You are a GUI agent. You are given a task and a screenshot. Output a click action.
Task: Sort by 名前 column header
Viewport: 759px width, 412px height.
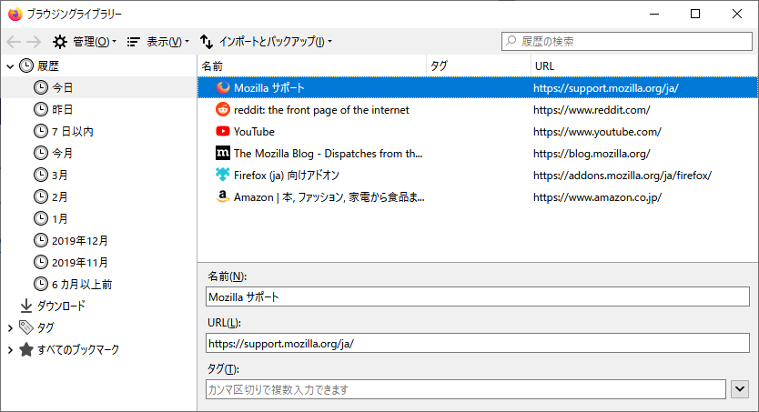312,65
